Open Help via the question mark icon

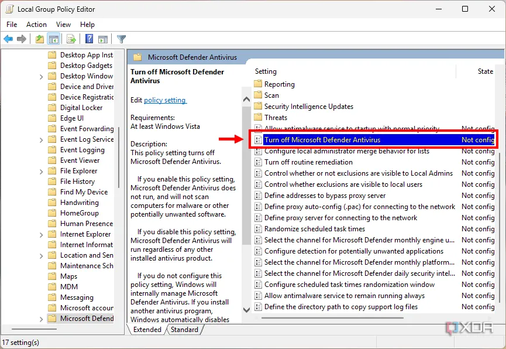coord(89,39)
